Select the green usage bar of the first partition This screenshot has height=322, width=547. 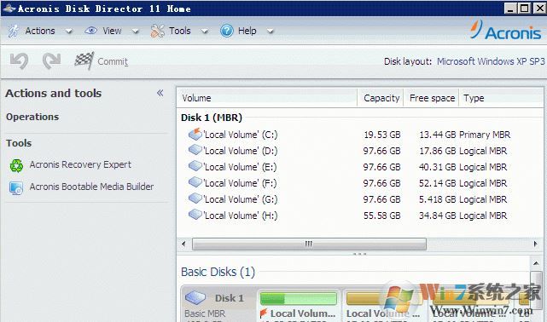pos(299,298)
